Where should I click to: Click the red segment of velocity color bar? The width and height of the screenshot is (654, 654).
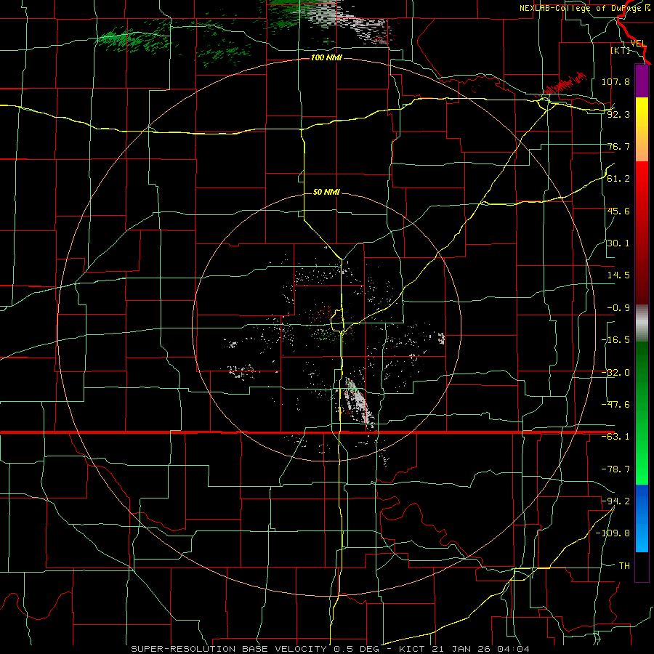pos(642,233)
